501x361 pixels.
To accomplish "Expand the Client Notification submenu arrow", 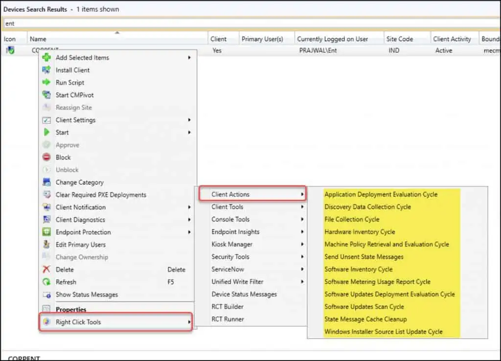I will (x=189, y=207).
